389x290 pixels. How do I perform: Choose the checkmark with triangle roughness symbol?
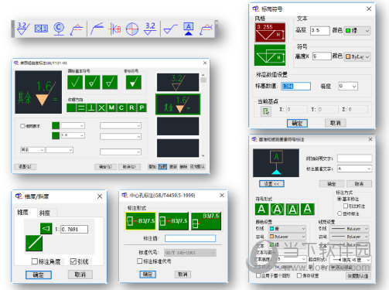click(110, 82)
